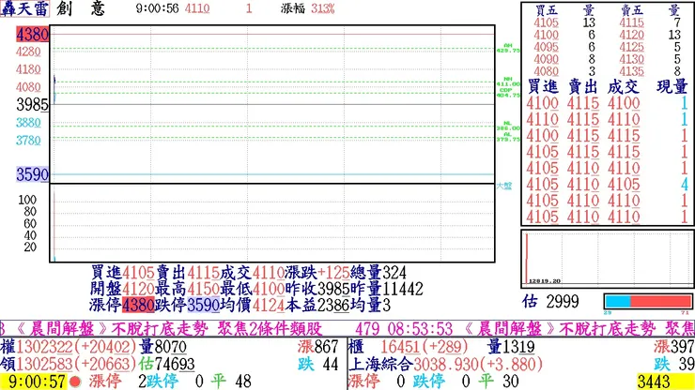Image resolution: width=695 pixels, height=390 pixels.
Task: Click the blue and red buy-sell ratio bar
Action: pos(648,302)
